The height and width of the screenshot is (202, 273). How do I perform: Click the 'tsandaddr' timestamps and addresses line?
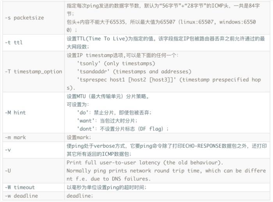[x=134, y=72]
